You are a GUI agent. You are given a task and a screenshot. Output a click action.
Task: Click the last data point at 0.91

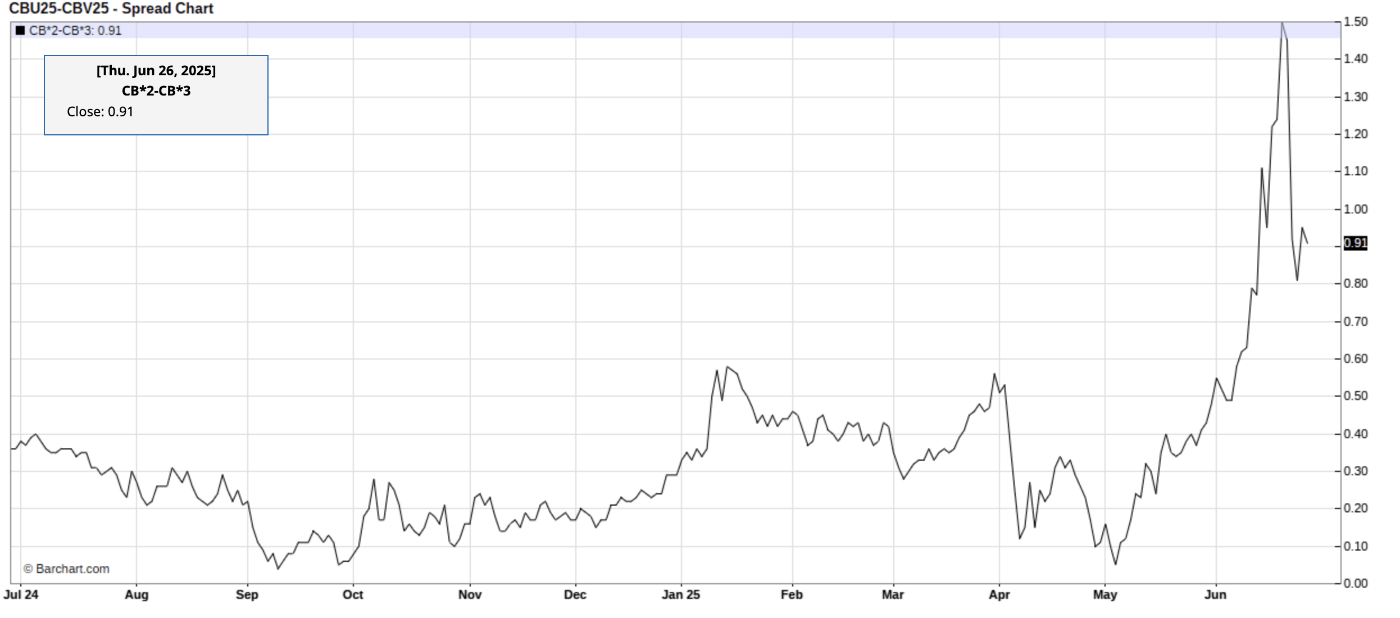pos(1307,243)
